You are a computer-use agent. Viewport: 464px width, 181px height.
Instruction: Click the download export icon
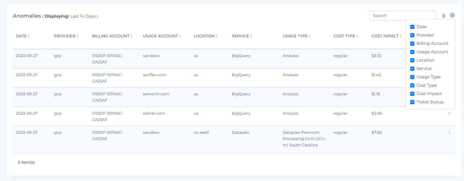pos(443,16)
